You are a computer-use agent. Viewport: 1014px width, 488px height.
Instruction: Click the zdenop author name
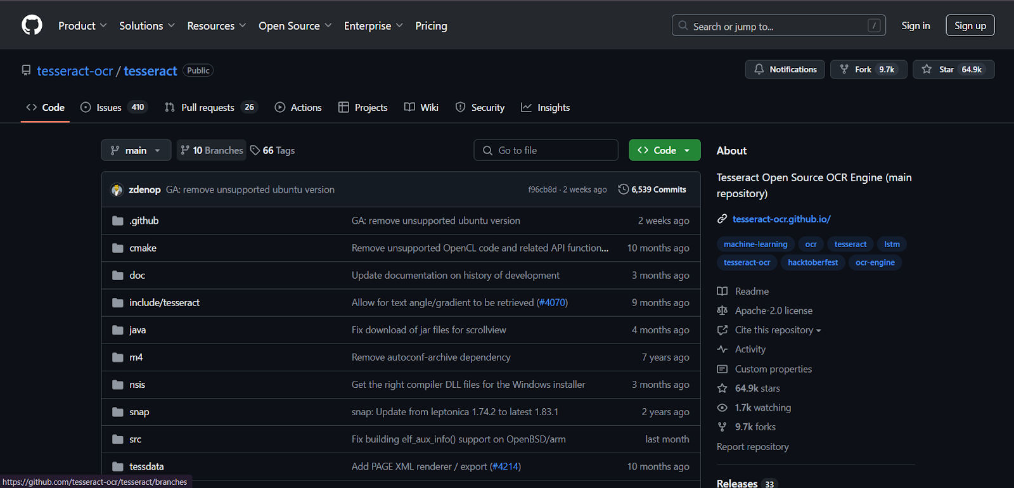click(x=144, y=189)
